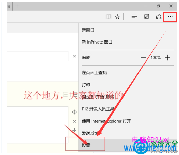Screen dimensions: 179x155
Task: Open the More actions ellipsis menu
Action: point(170,17)
